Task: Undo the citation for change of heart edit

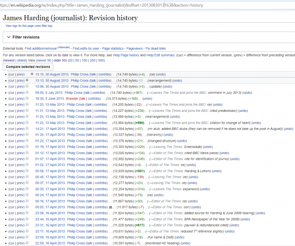Action: (256, 123)
